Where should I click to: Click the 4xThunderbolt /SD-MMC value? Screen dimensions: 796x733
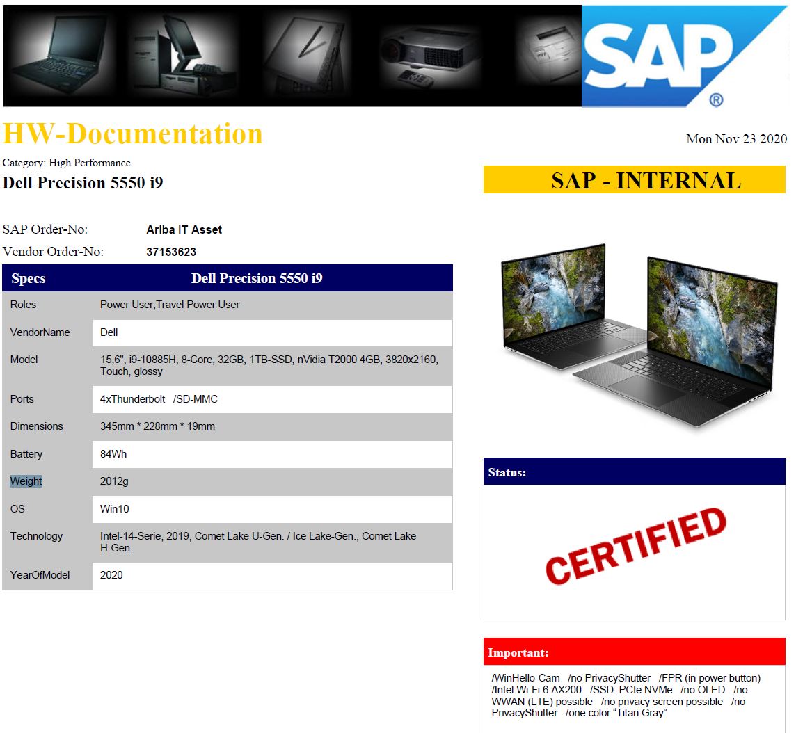(x=159, y=399)
